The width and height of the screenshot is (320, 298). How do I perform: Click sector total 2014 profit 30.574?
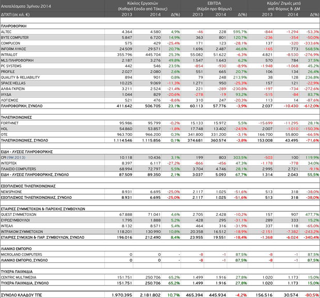pyautogui.click(x=291, y=295)
